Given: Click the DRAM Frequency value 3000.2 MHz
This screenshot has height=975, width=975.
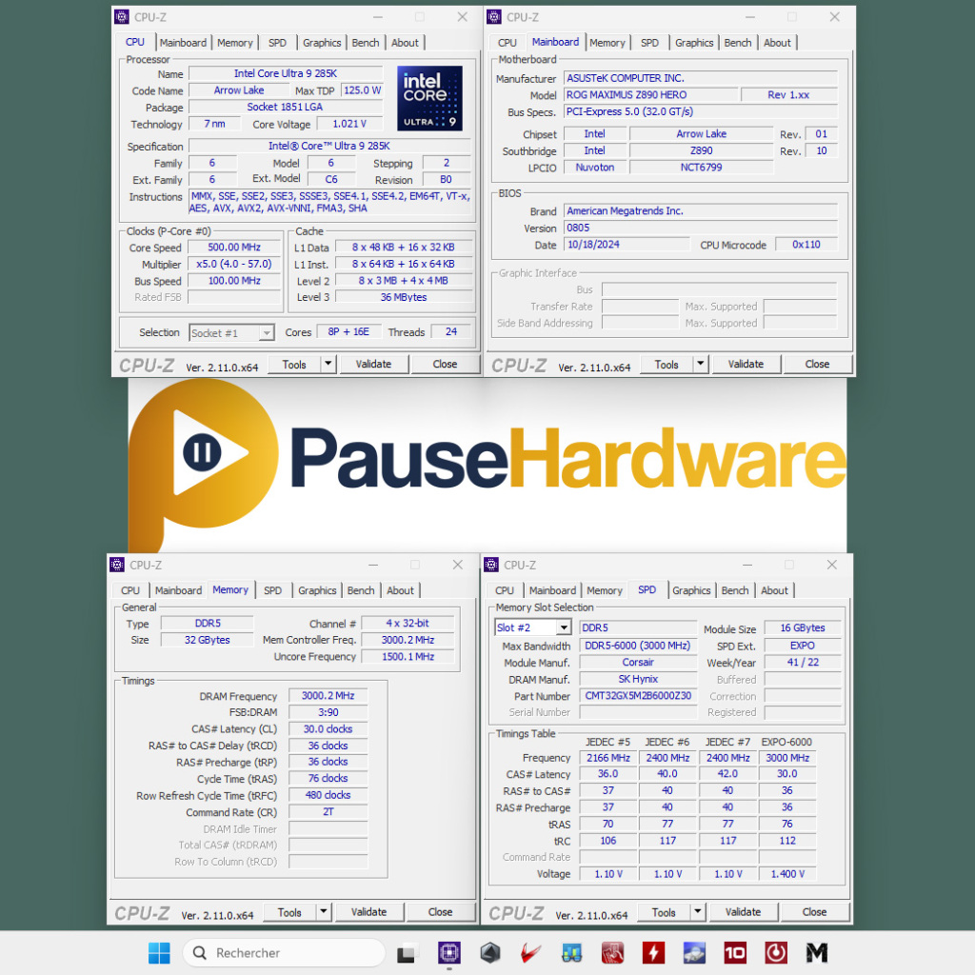Looking at the screenshot, I should coord(328,695).
